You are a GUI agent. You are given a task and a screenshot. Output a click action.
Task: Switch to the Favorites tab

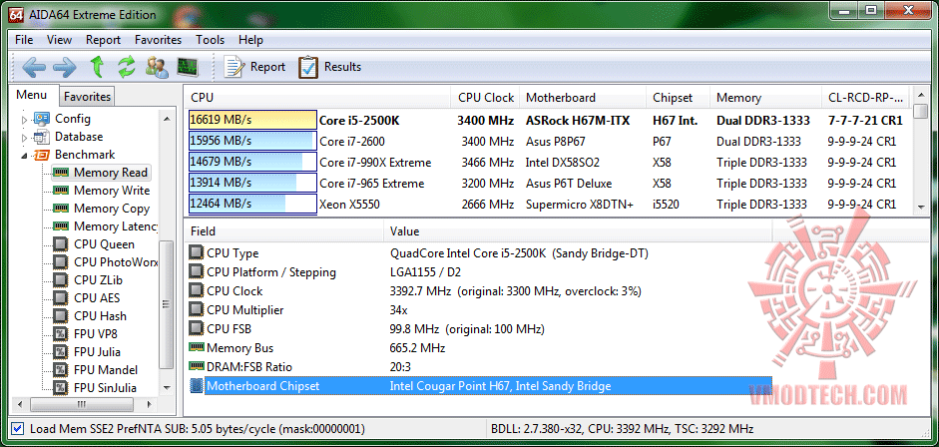point(88,97)
